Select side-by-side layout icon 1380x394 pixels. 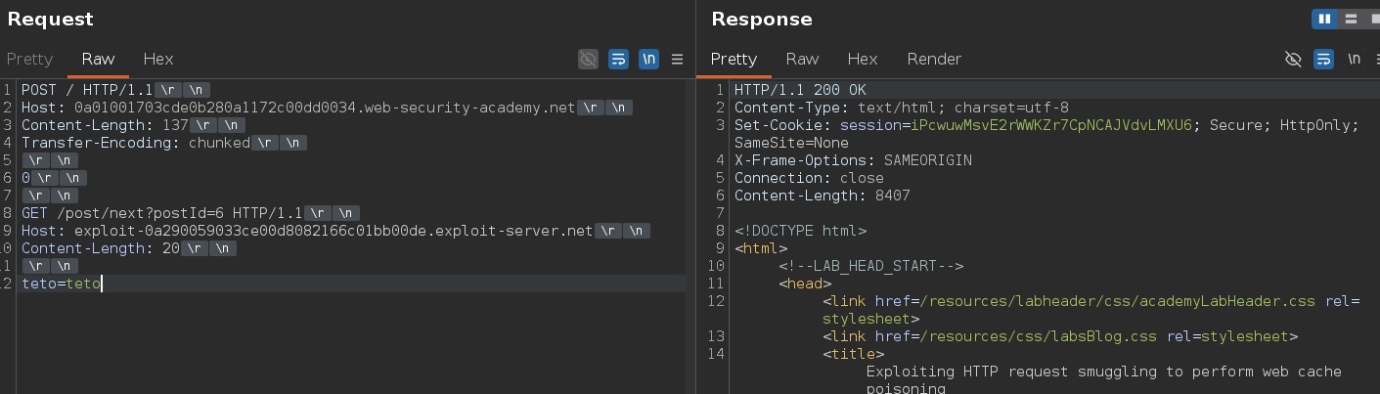(x=1324, y=19)
